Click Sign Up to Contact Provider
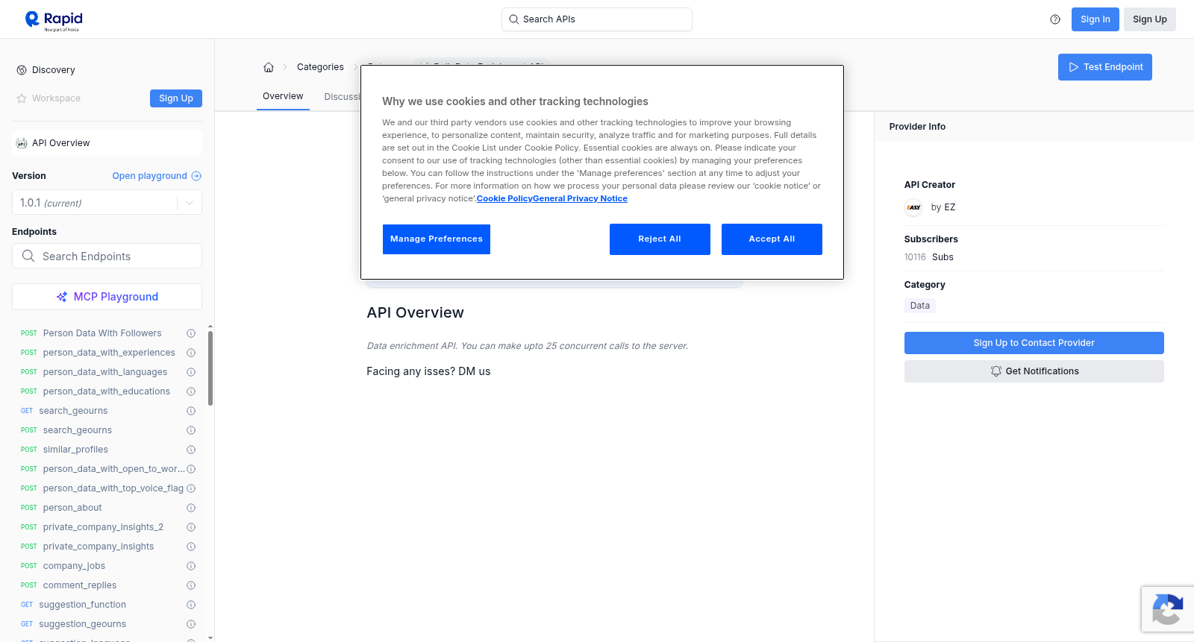The image size is (1194, 642). [x=1034, y=343]
